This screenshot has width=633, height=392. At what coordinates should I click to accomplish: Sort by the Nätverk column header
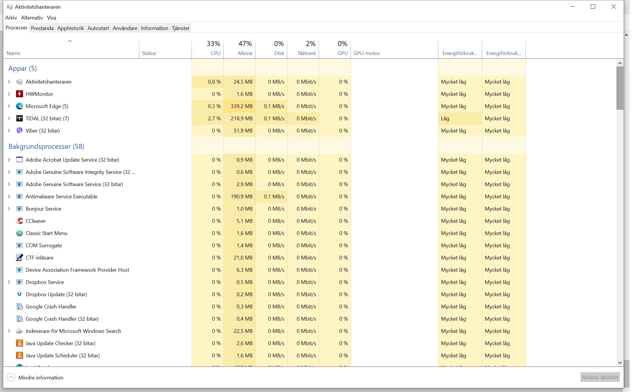303,49
